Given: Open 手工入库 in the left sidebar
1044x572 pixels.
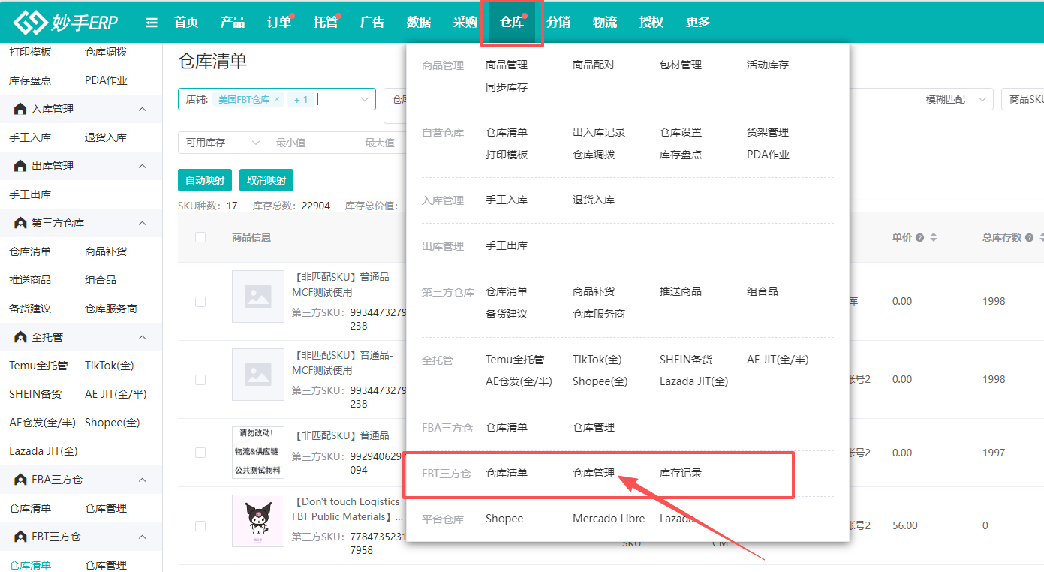Looking at the screenshot, I should (x=30, y=138).
